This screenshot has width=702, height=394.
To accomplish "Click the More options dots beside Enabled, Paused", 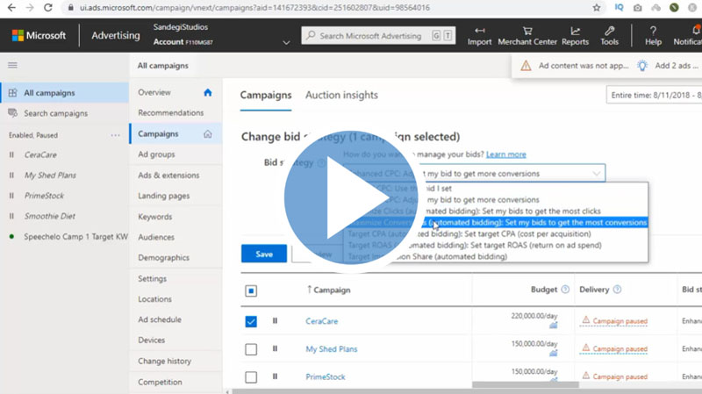I will (x=115, y=135).
